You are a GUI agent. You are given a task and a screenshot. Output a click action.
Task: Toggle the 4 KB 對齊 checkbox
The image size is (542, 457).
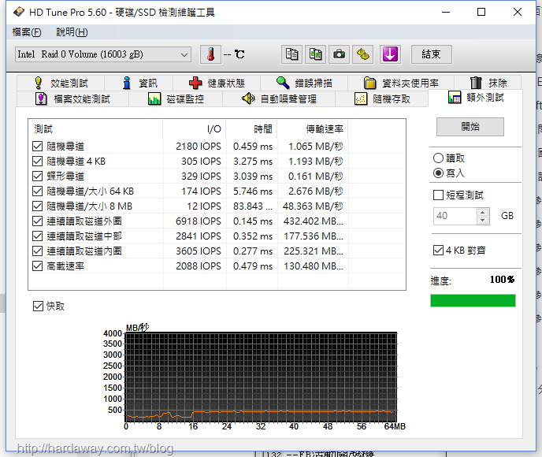click(438, 250)
